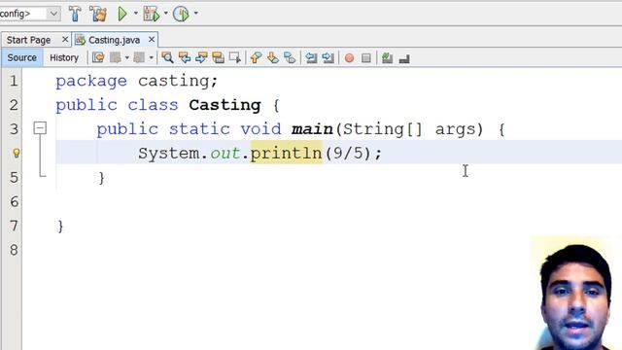Viewport: 622px width, 350px height.
Task: Click the Find Selection magnifier icon
Action: click(167, 58)
